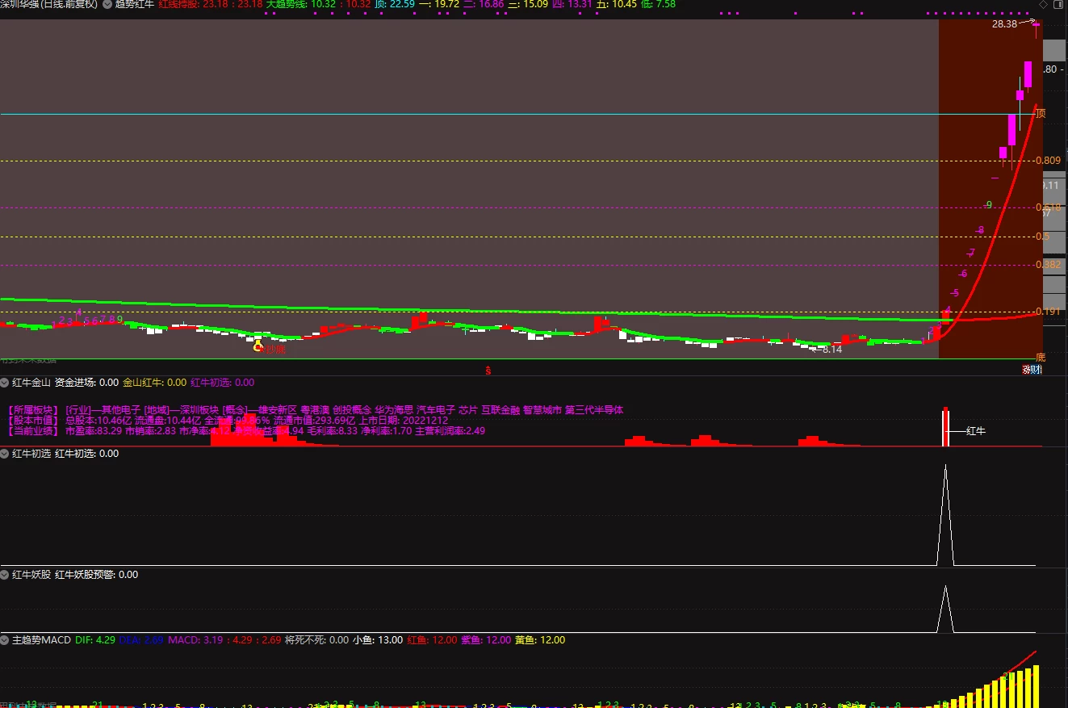
Task: Click the 主趋势MACD indicator name
Action: (41, 640)
